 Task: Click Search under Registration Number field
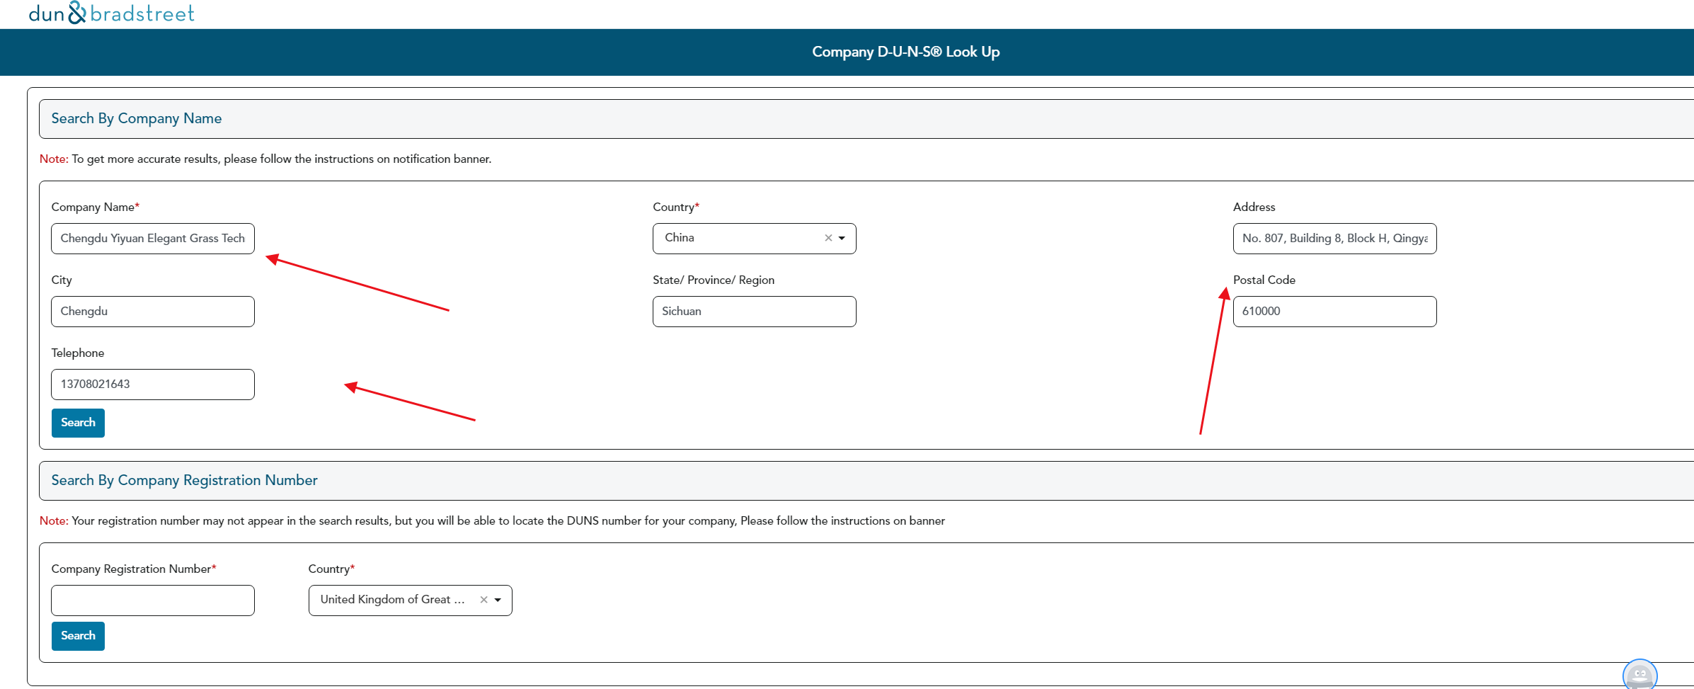pos(78,636)
